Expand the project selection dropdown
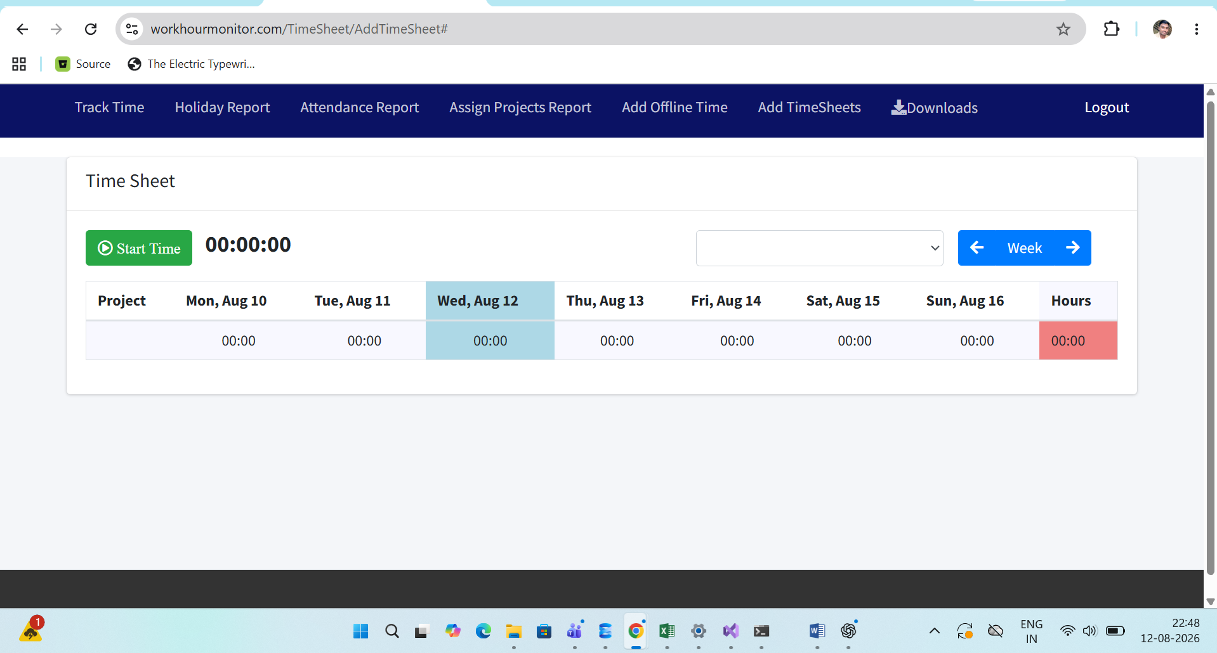Image resolution: width=1217 pixels, height=653 pixels. coord(819,248)
